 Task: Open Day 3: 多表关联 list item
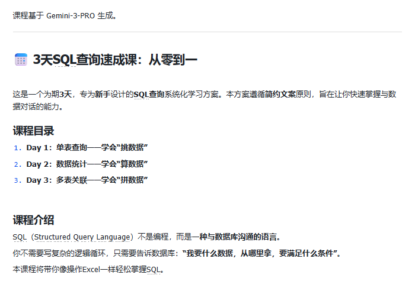(x=87, y=180)
